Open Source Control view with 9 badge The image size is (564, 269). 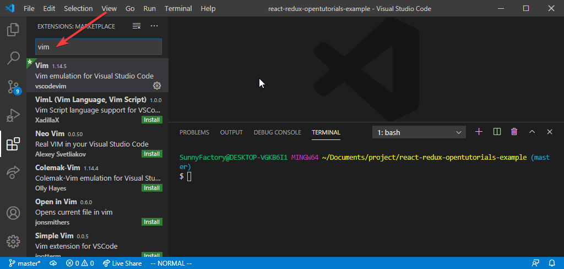[x=13, y=87]
